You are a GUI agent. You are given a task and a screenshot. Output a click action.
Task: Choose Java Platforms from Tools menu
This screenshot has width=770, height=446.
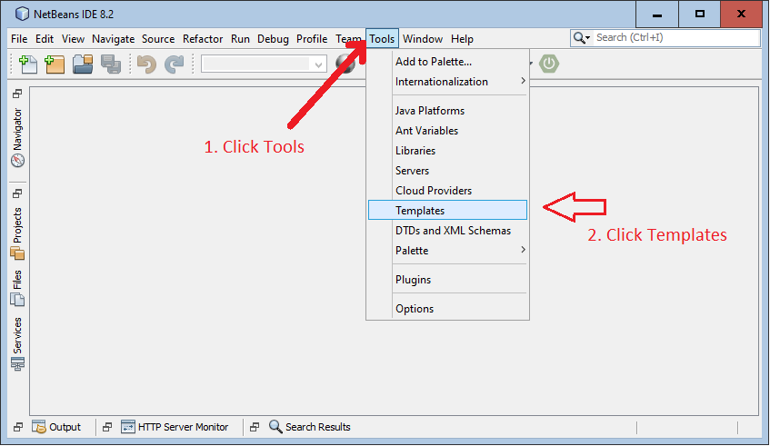(448, 111)
